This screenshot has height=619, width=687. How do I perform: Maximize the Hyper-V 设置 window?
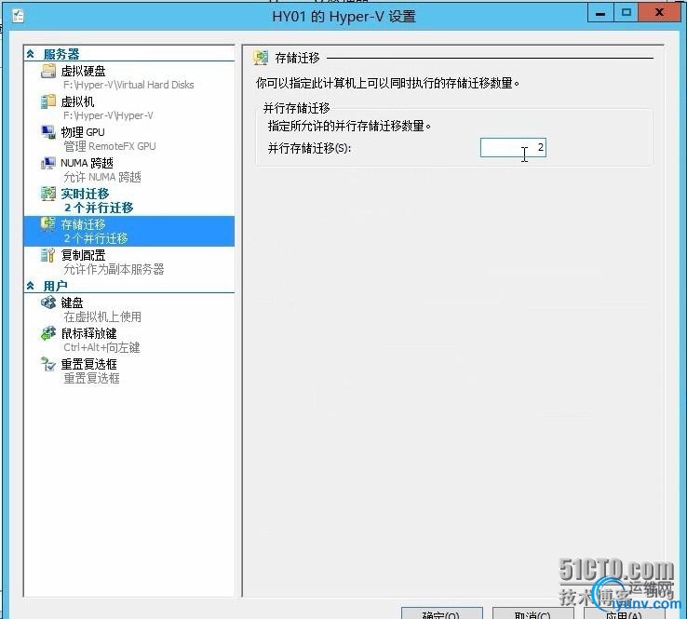coord(626,13)
